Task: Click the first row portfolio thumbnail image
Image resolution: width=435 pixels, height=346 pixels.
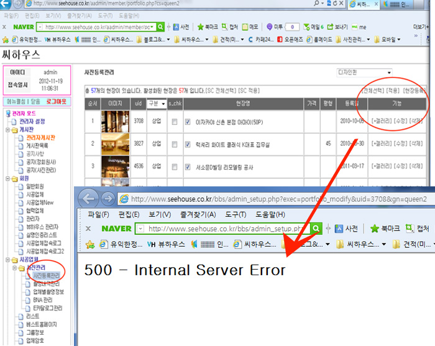Action: pos(115,122)
